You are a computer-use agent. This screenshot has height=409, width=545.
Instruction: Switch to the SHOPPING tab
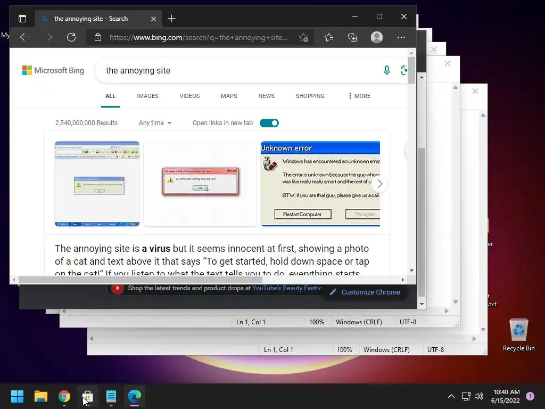pyautogui.click(x=310, y=96)
